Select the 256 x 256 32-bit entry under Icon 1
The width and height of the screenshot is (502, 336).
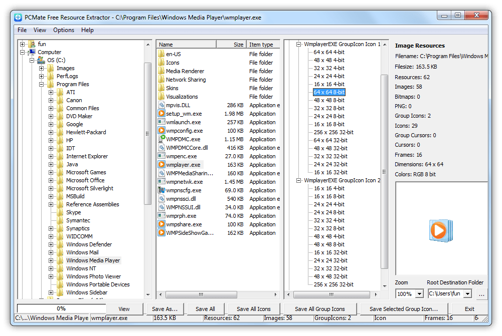coord(333,132)
